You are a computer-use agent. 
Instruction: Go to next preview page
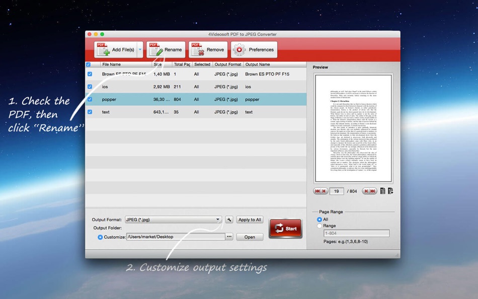pos(366,191)
